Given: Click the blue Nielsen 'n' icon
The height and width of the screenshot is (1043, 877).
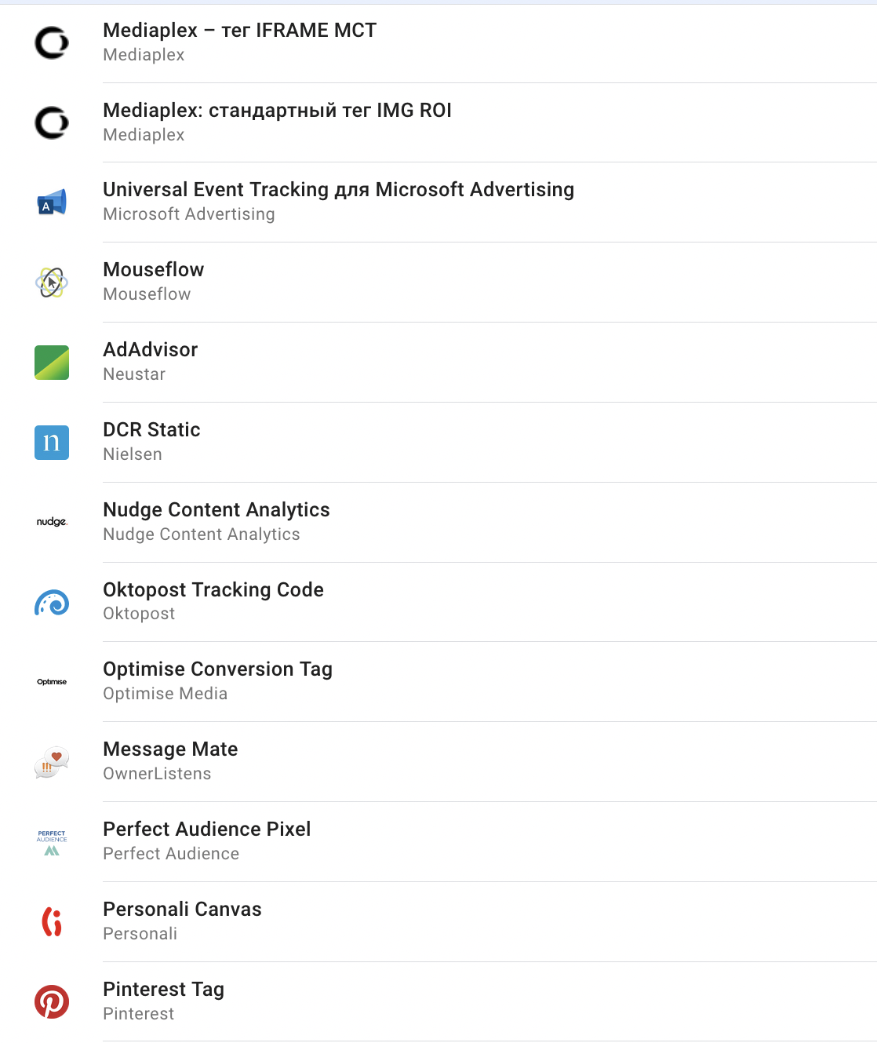Looking at the screenshot, I should [x=52, y=443].
